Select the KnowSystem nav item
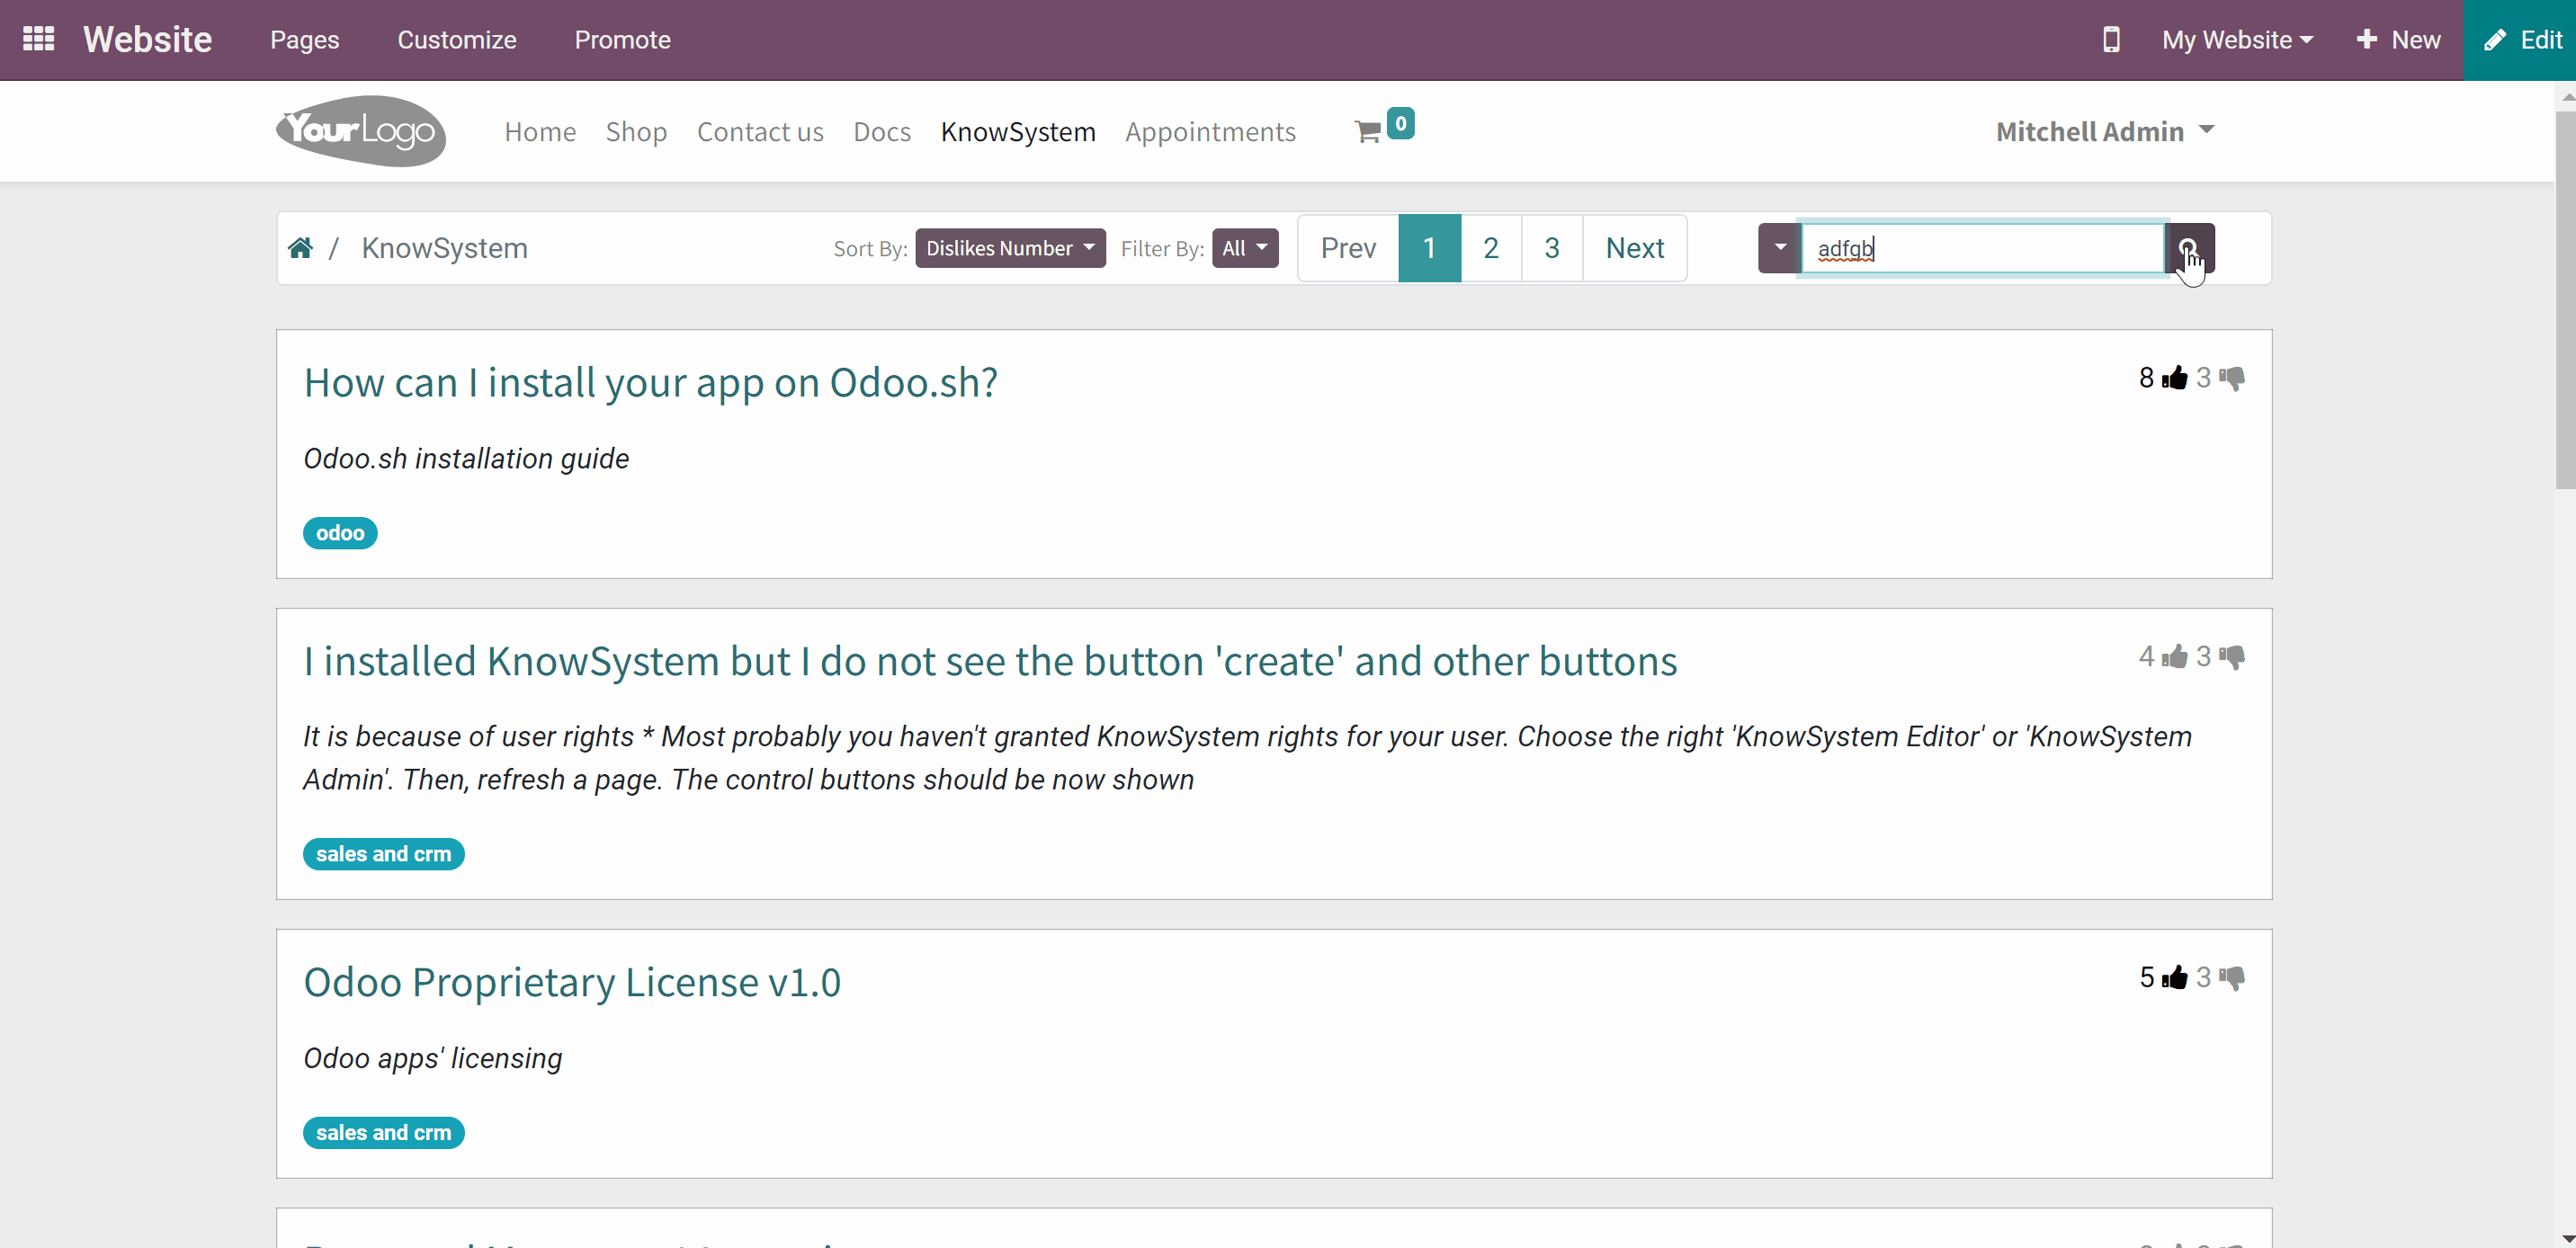 click(x=1018, y=131)
